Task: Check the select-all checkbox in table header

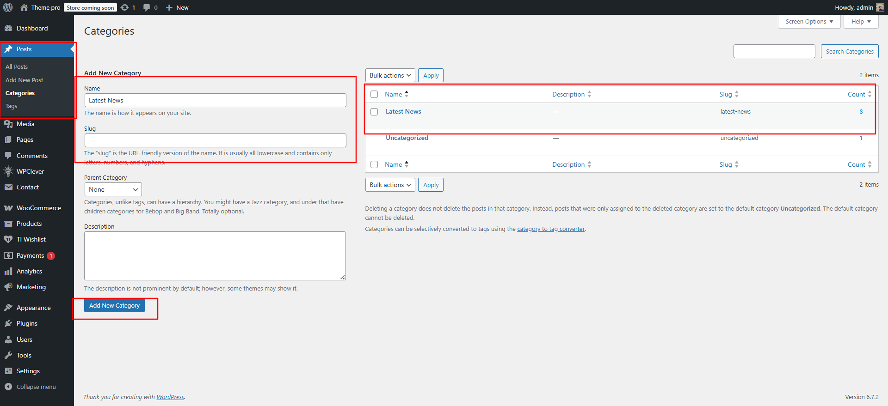Action: [x=374, y=94]
